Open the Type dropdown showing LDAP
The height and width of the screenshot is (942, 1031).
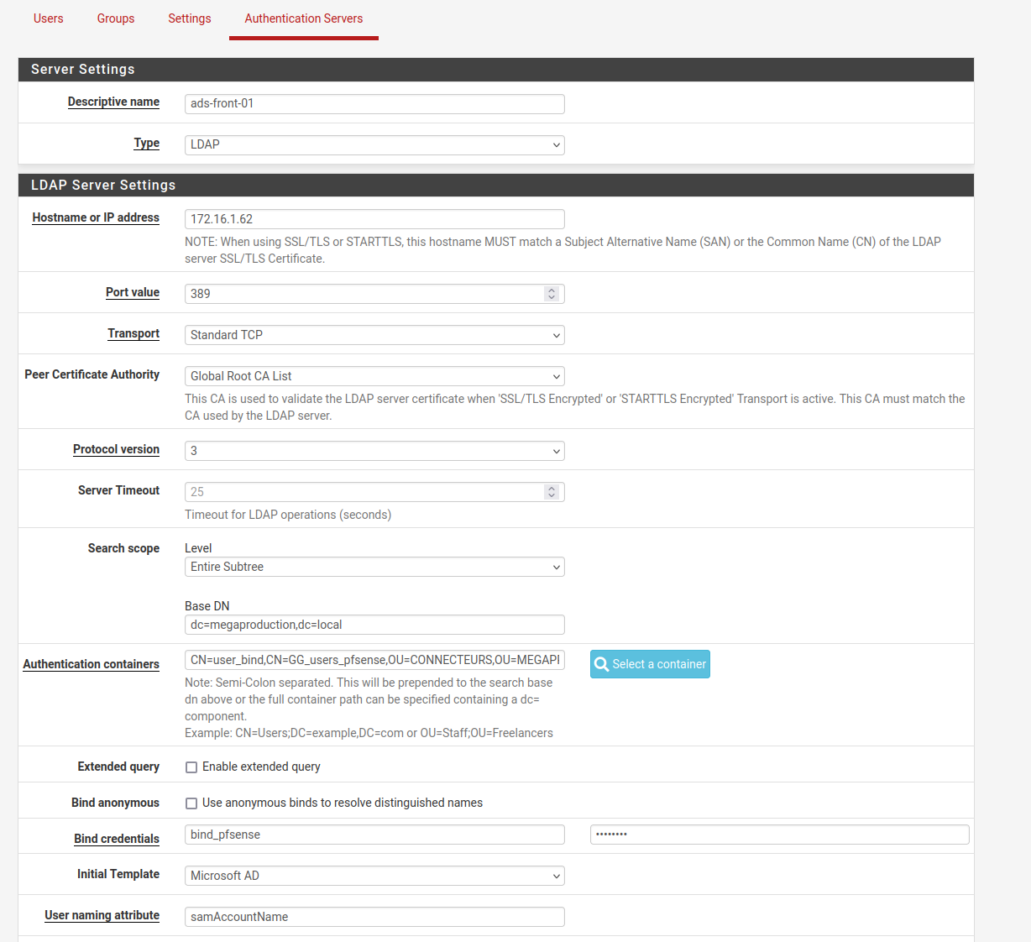point(374,145)
